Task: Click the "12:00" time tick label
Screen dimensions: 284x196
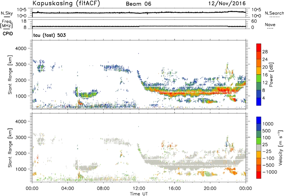Action: click(139, 189)
